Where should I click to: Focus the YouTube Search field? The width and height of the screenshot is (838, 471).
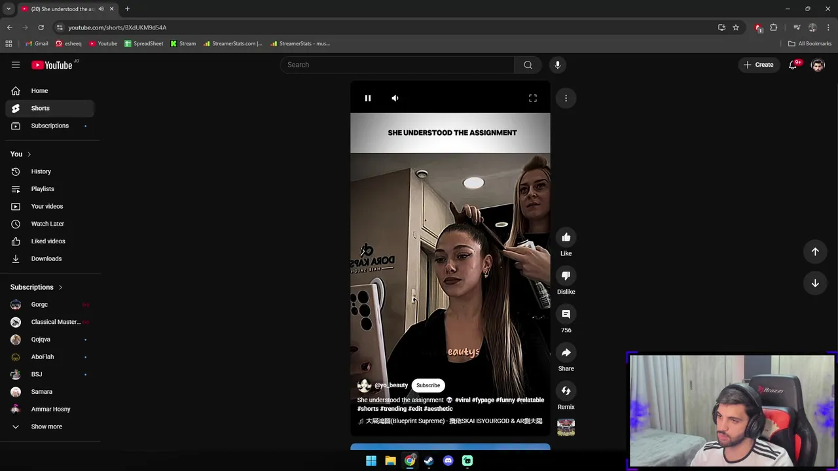[x=397, y=65]
